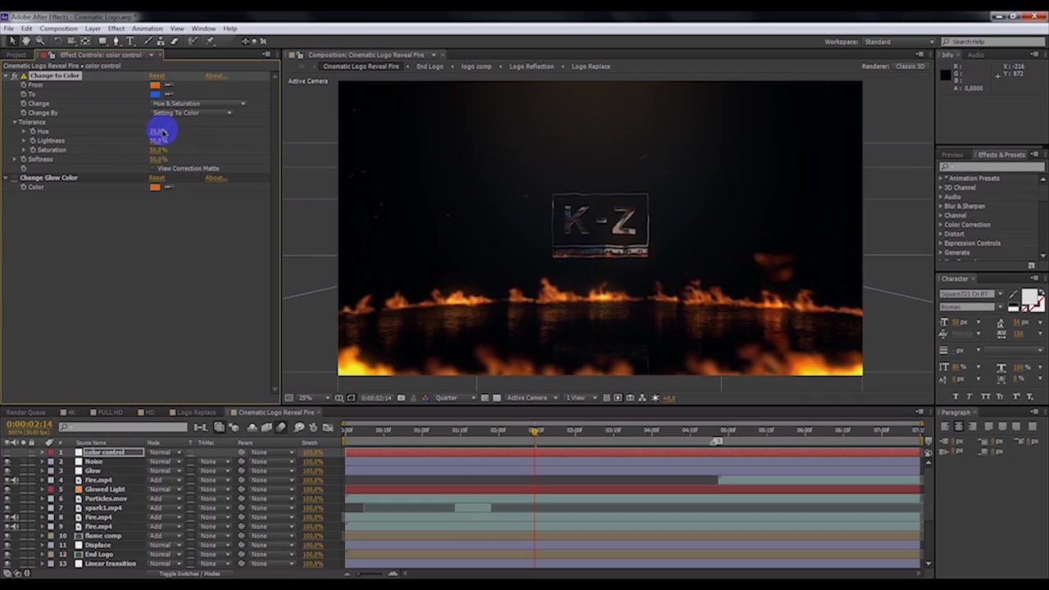Expand the Softness property triangle
Image resolution: width=1049 pixels, height=590 pixels.
pyautogui.click(x=14, y=159)
